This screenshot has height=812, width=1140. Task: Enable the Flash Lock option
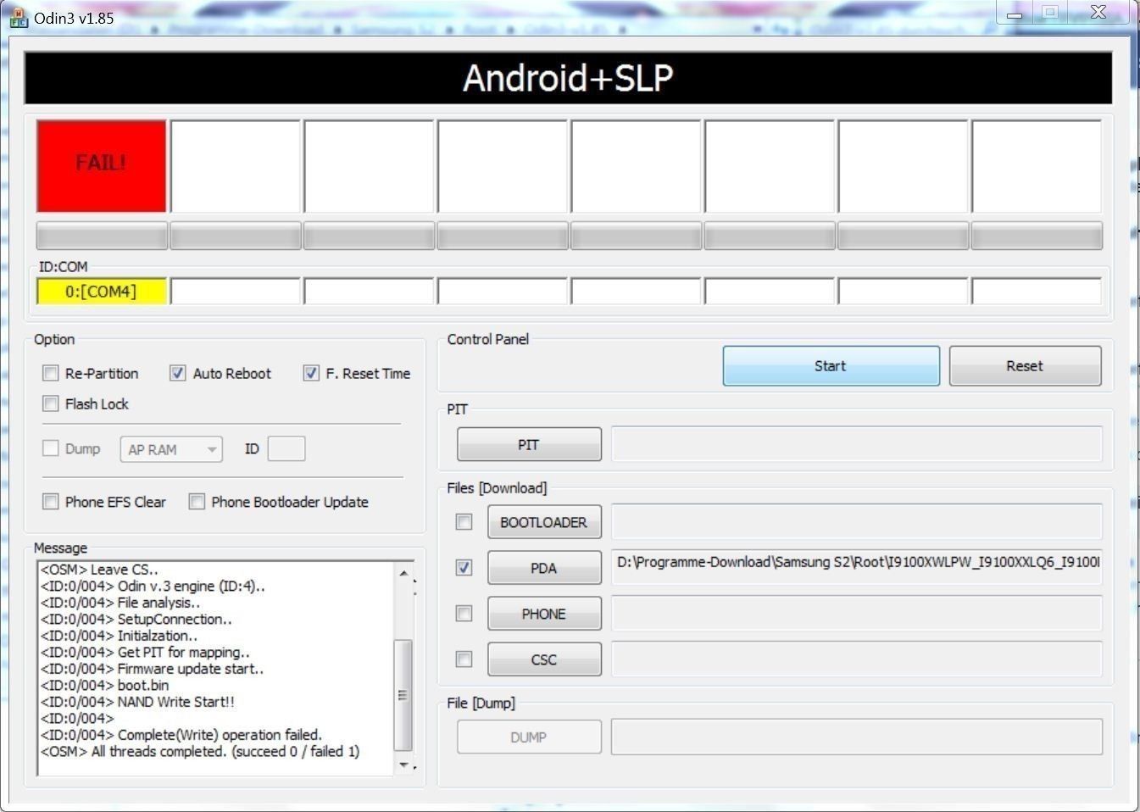(51, 404)
